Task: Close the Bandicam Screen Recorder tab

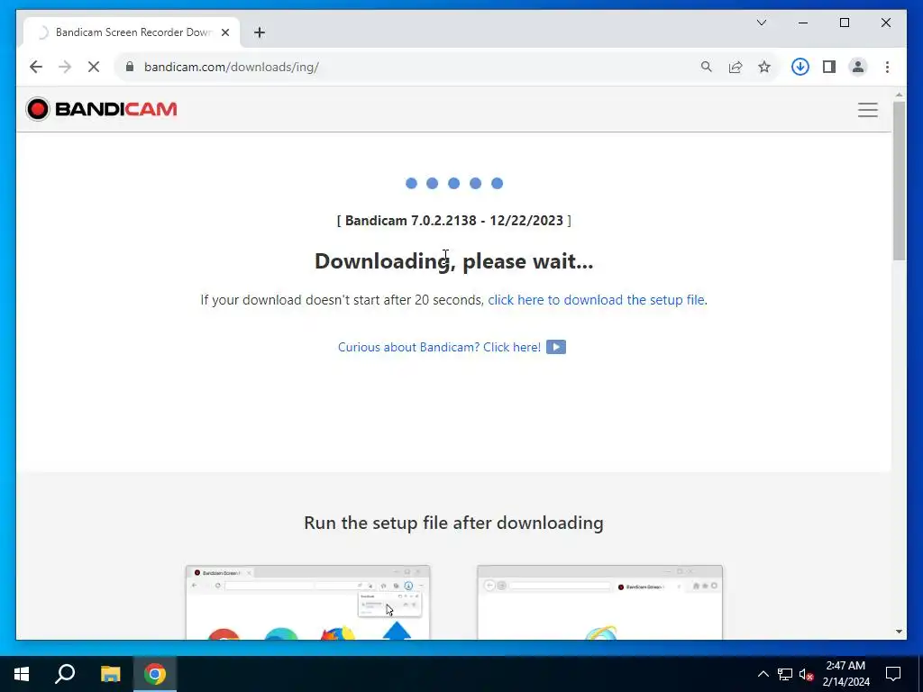Action: click(224, 32)
